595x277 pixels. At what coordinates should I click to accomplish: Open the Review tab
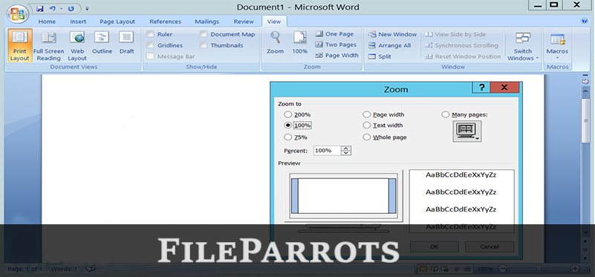point(244,22)
